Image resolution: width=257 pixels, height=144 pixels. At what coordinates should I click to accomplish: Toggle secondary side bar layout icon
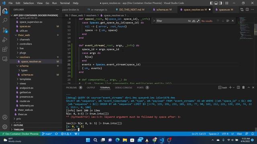(x=220, y=3)
